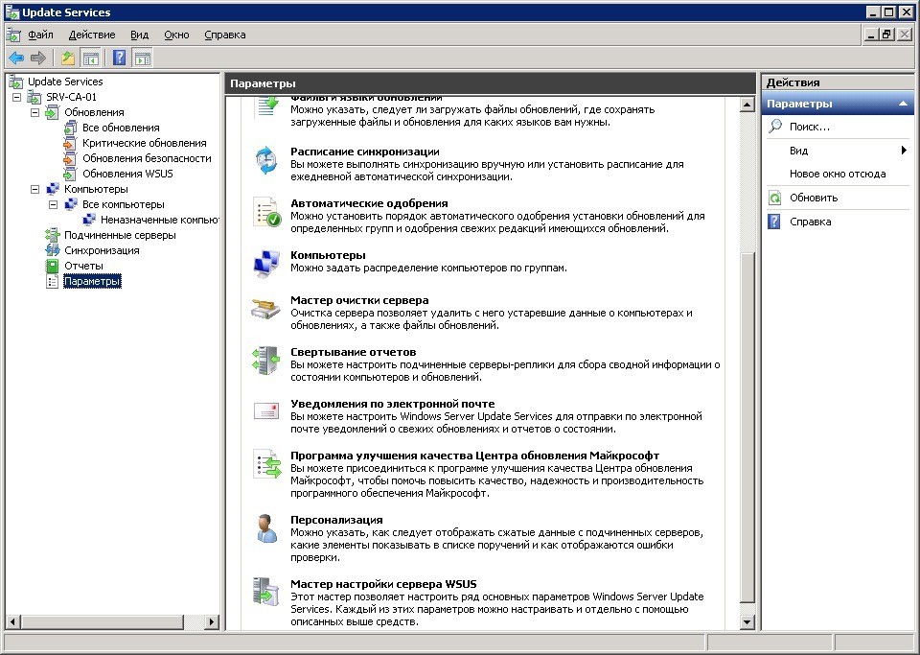Click settings list scroll up arrow
Viewport: 920px width, 655px height.
[x=747, y=105]
